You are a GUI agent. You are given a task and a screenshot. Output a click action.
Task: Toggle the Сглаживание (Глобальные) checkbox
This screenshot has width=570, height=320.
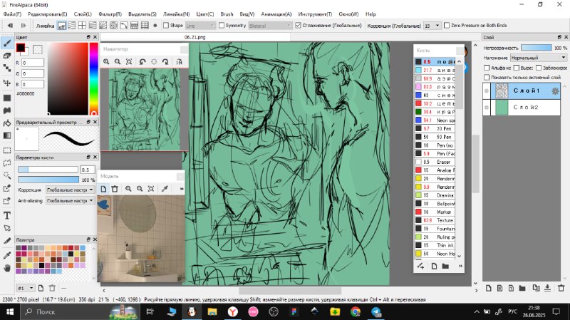pos(298,26)
